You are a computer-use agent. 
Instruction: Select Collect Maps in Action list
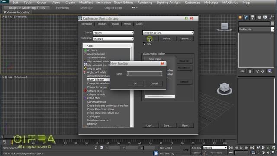click(93, 98)
